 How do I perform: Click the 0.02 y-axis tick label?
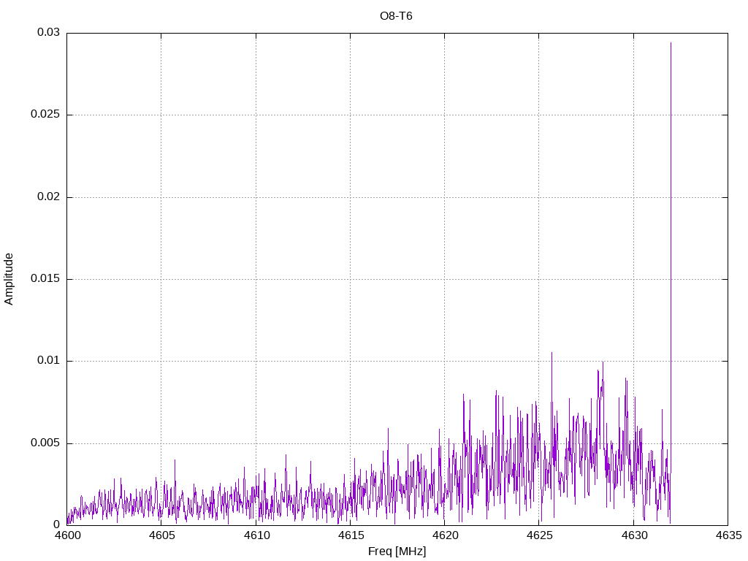tap(48, 197)
